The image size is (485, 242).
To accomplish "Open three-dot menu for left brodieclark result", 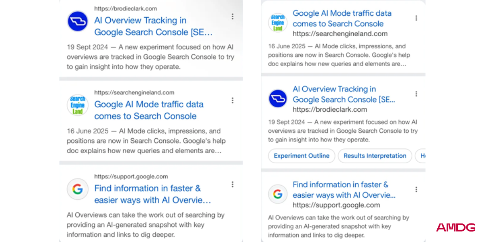I will (232, 17).
